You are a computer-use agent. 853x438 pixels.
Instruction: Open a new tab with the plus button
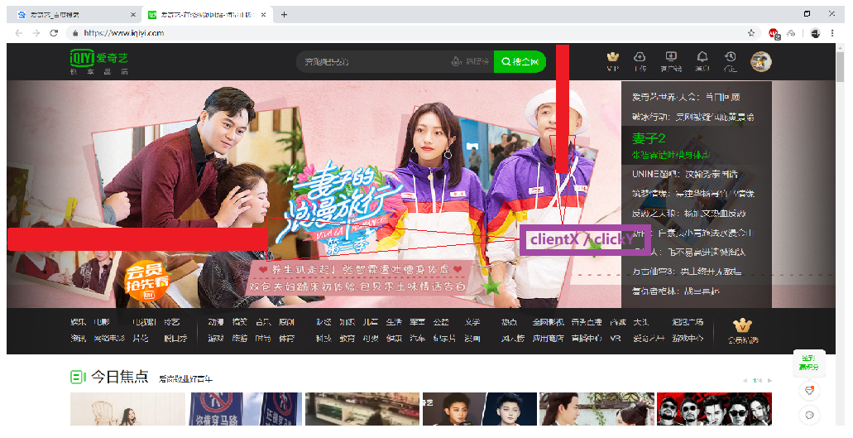pyautogui.click(x=284, y=15)
